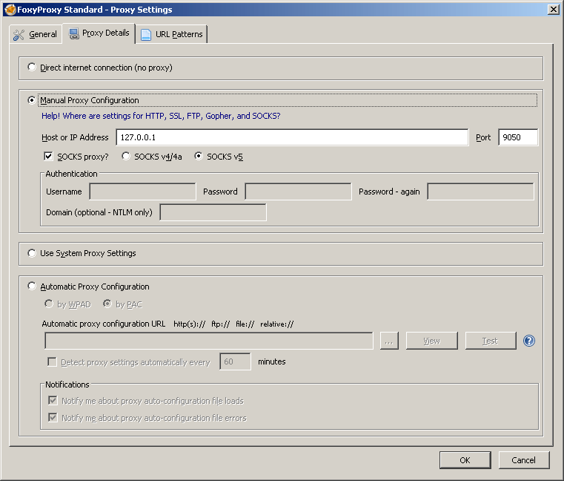The image size is (564, 481).
Task: Select Direct internet connection radio button
Action: tap(32, 68)
